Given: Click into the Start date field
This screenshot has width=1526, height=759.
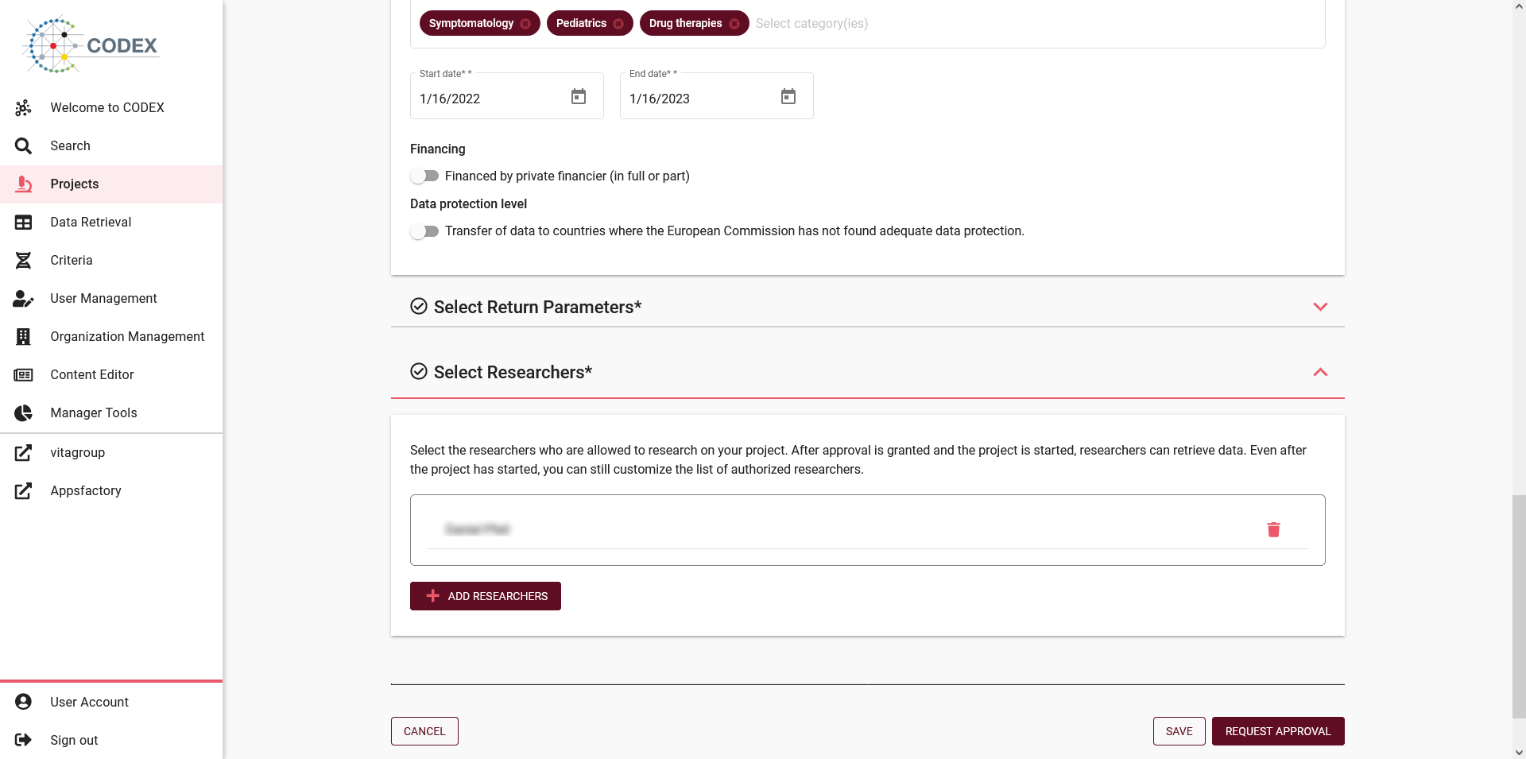Looking at the screenshot, I should pyautogui.click(x=489, y=99).
